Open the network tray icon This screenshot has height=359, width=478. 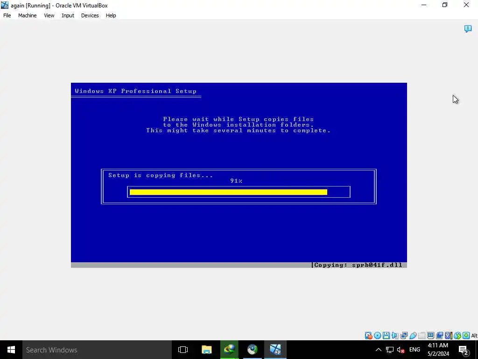click(x=390, y=350)
